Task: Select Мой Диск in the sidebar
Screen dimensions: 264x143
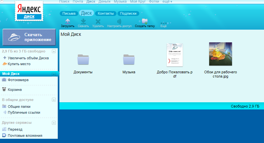Action: click(x=11, y=74)
